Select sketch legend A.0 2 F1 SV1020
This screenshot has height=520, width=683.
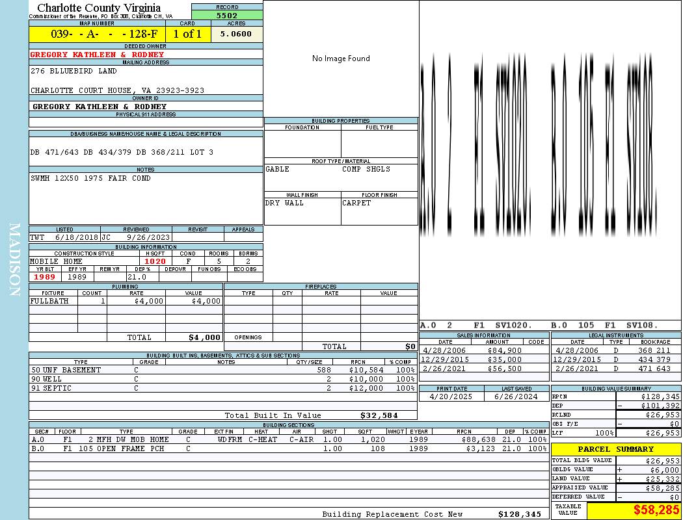(x=476, y=326)
